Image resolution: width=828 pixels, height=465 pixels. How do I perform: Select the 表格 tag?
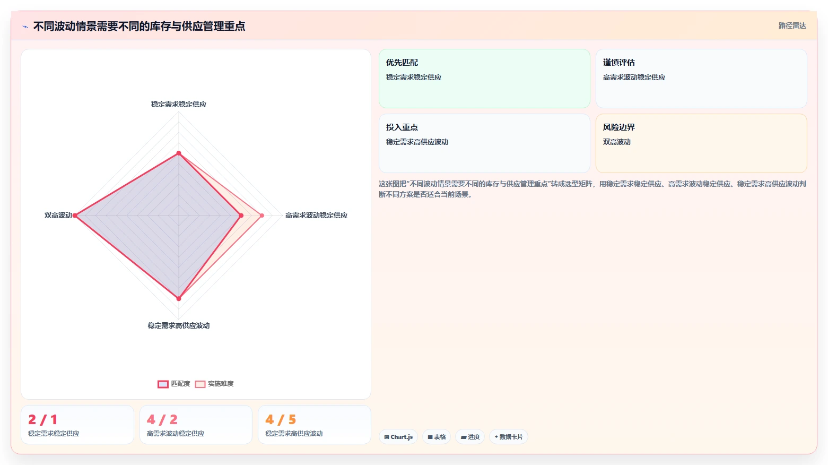click(437, 437)
